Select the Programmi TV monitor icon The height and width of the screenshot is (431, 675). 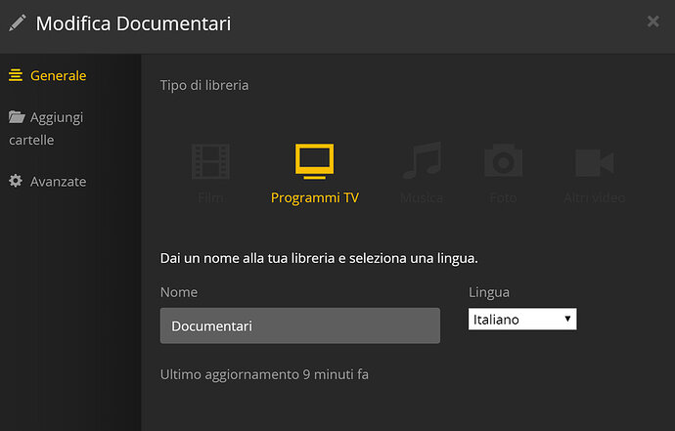click(314, 161)
